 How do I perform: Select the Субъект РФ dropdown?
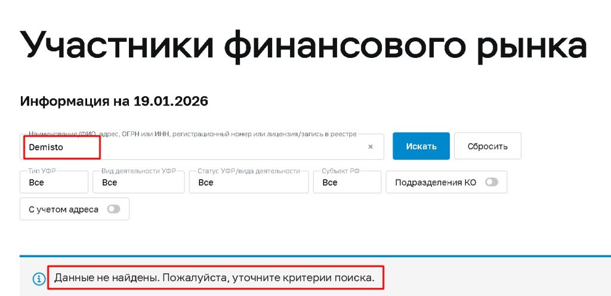347,183
